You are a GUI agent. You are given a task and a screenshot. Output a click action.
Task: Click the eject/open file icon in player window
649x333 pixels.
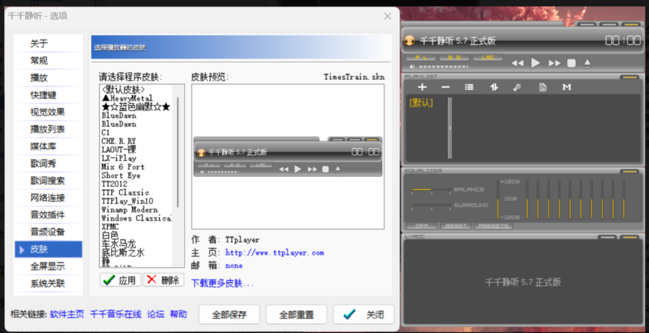coord(588,63)
